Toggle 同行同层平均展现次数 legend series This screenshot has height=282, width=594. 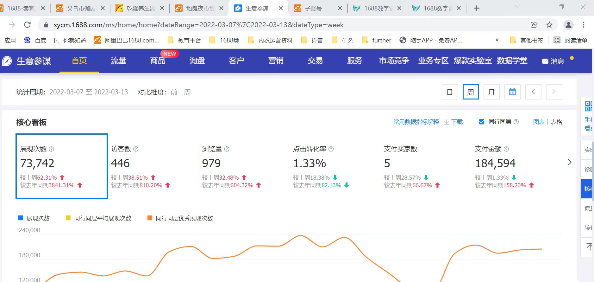98,218
